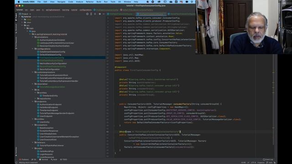Screen dimensions: 292x164
Task: Open the Refactor menu
Action: coord(90,2)
